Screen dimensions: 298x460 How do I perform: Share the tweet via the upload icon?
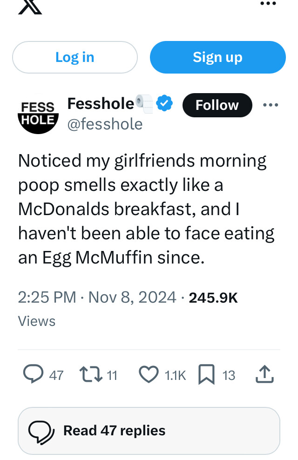[x=264, y=373]
